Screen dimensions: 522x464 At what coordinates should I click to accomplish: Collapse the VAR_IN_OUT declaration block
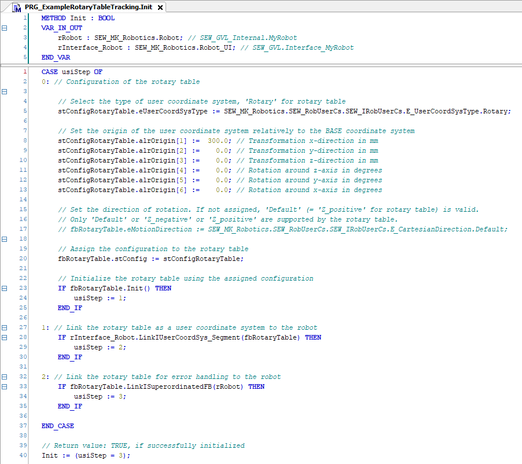point(5,28)
